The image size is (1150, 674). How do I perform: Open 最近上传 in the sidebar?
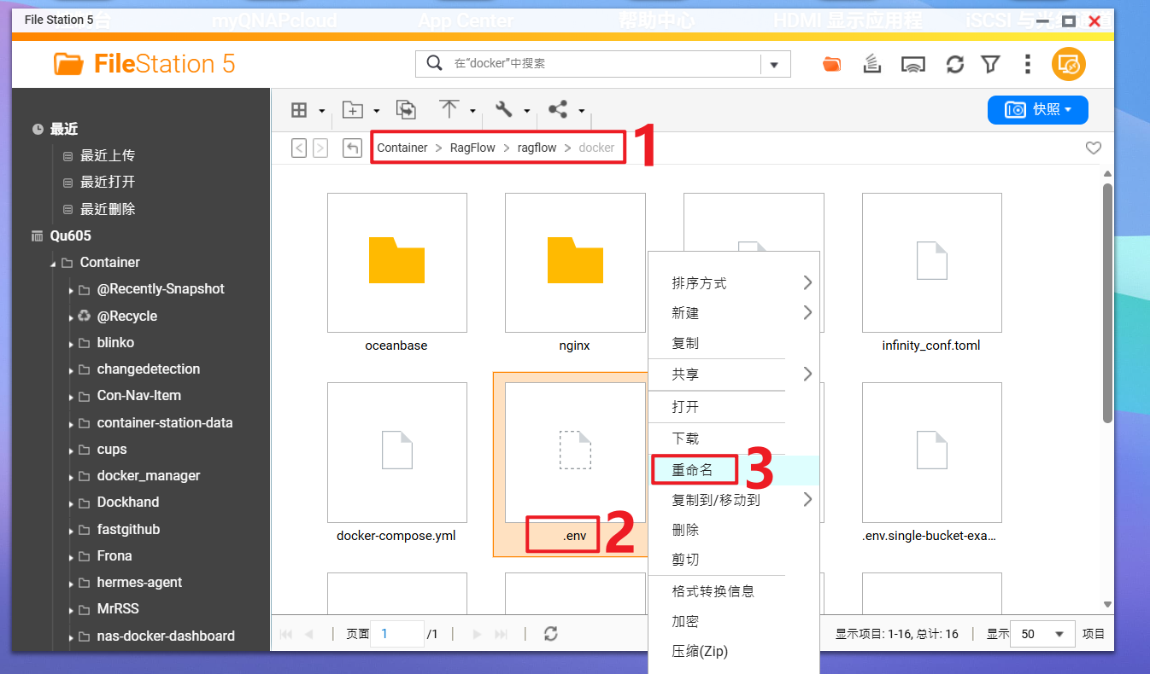coord(108,156)
